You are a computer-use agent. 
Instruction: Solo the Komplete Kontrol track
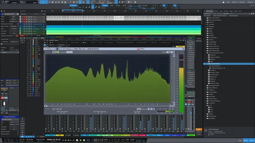pyautogui.click(x=27, y=24)
